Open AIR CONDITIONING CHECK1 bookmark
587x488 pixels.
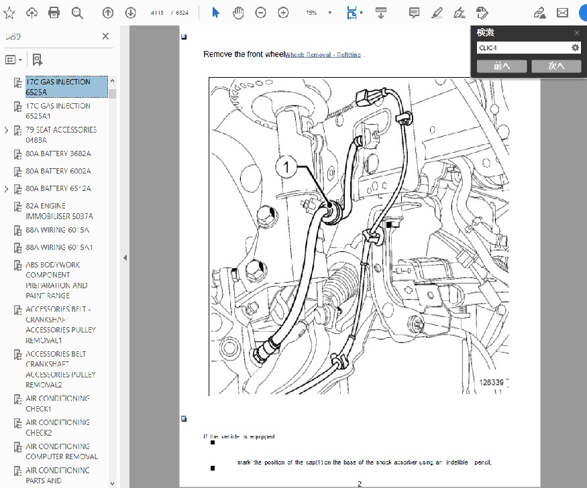click(x=58, y=404)
